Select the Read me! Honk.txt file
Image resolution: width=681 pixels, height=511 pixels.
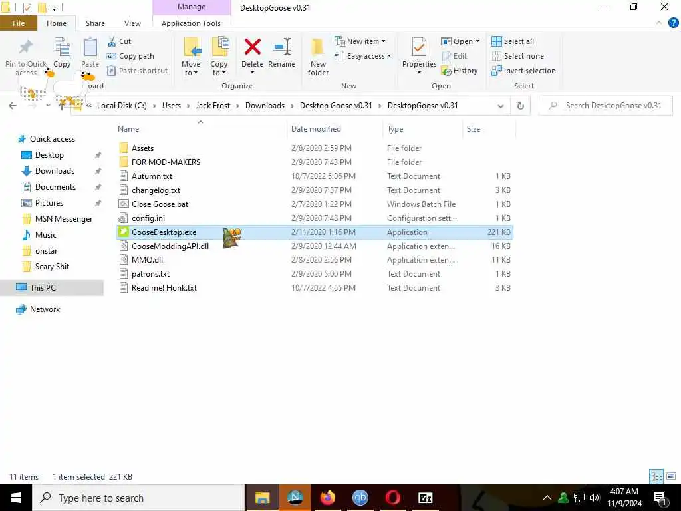coord(164,288)
